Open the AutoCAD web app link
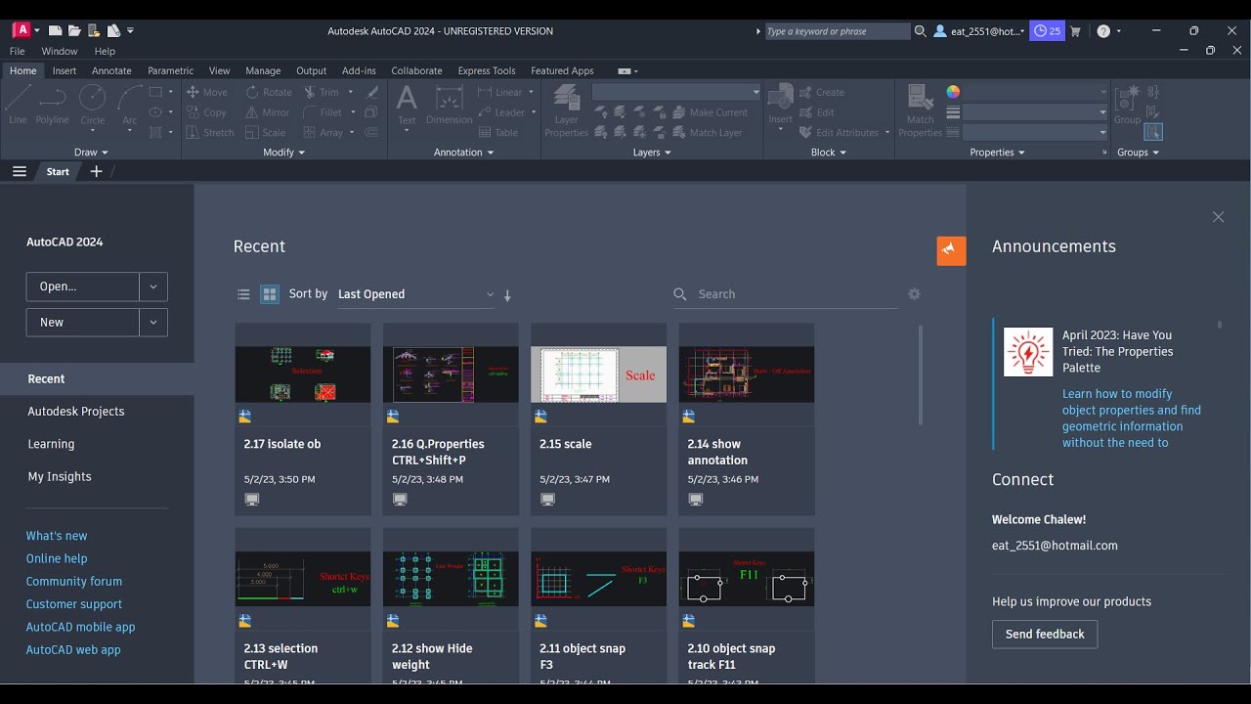Viewport: 1251px width, 704px height. point(73,649)
